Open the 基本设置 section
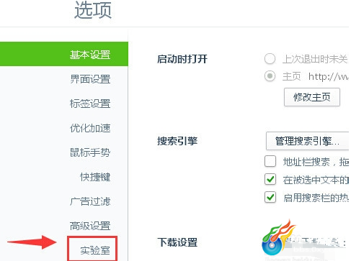 click(64, 54)
